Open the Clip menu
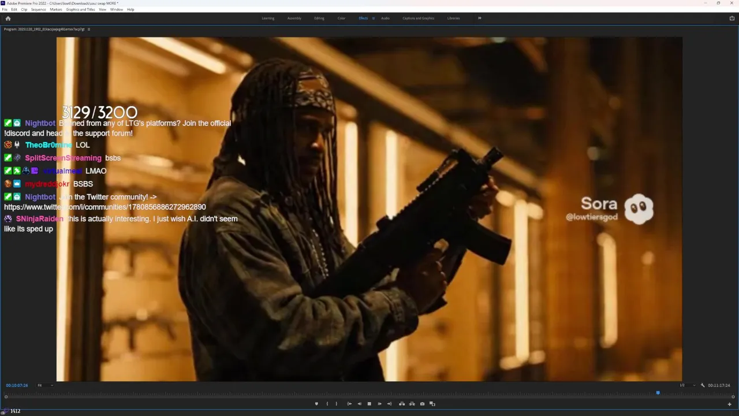 tap(24, 9)
